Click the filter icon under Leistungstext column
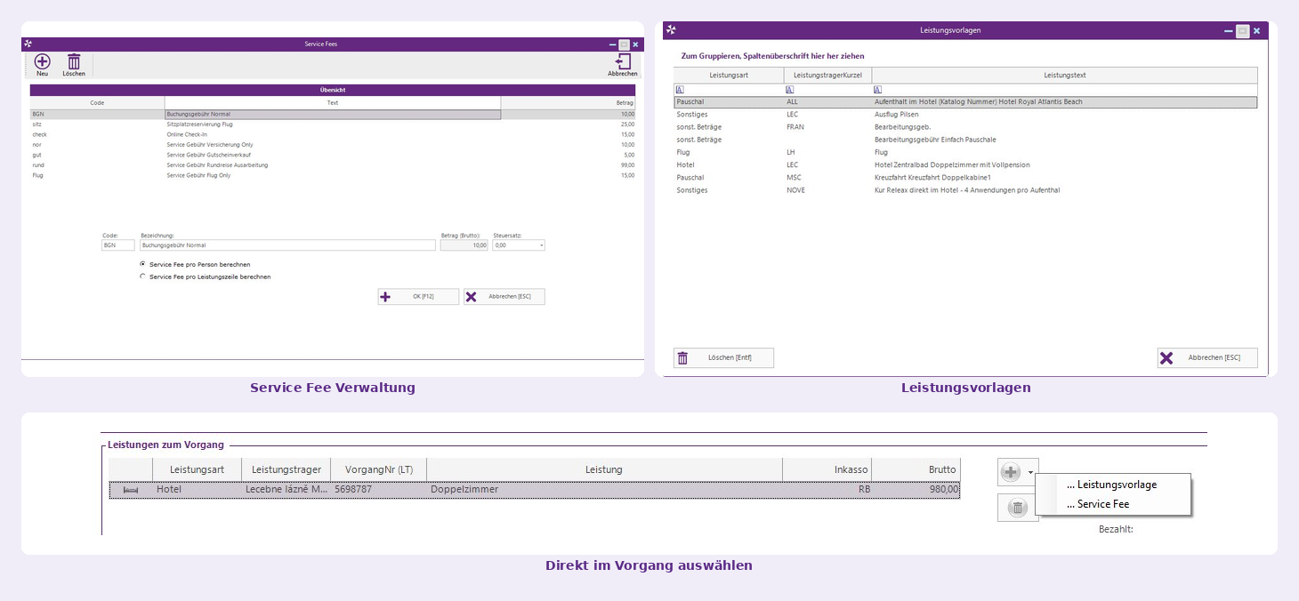The height and width of the screenshot is (601, 1299). click(877, 89)
